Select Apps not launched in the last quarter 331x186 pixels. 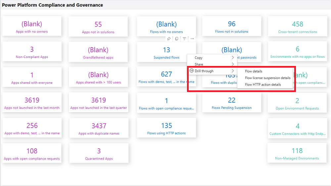click(x=98, y=102)
